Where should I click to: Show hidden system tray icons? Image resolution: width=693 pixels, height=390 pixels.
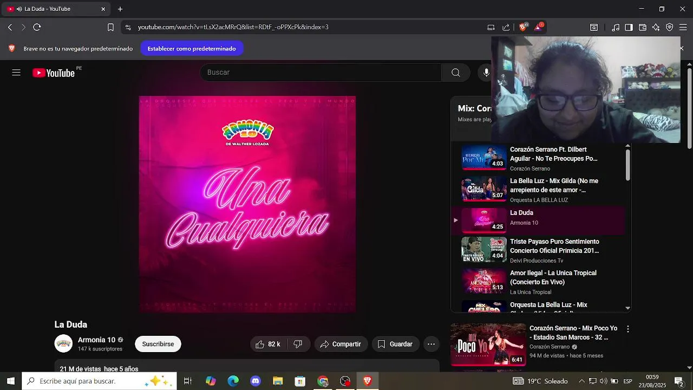tap(582, 381)
